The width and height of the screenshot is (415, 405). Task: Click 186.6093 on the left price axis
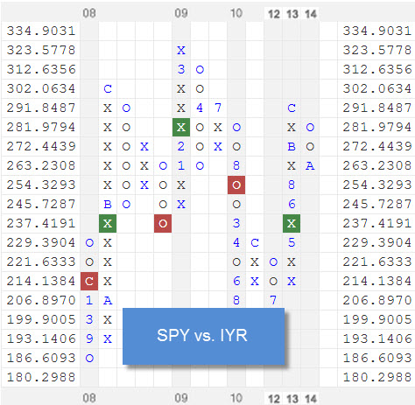pyautogui.click(x=41, y=358)
